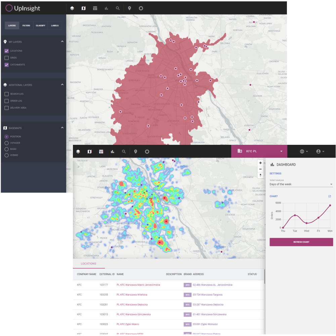Click location pin icon in UpInsight top toolbar
The image size is (336, 336).
coord(129,8)
